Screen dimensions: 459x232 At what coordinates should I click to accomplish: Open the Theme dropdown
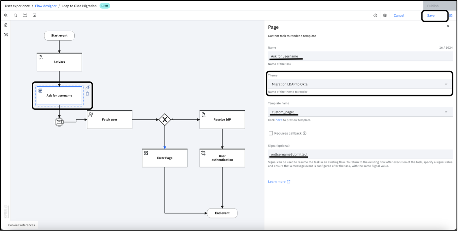359,84
